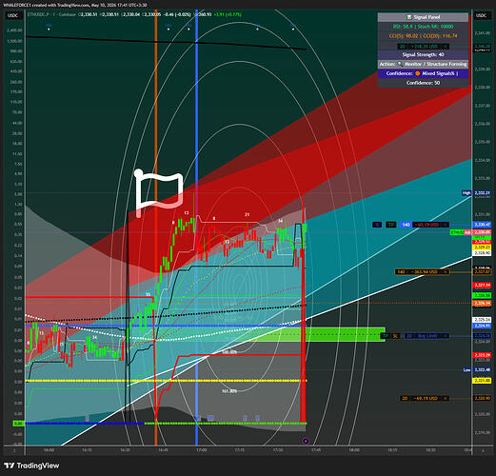Click the ETHUSDC symbol title in the legend
The width and height of the screenshot is (496, 476).
[x=51, y=14]
